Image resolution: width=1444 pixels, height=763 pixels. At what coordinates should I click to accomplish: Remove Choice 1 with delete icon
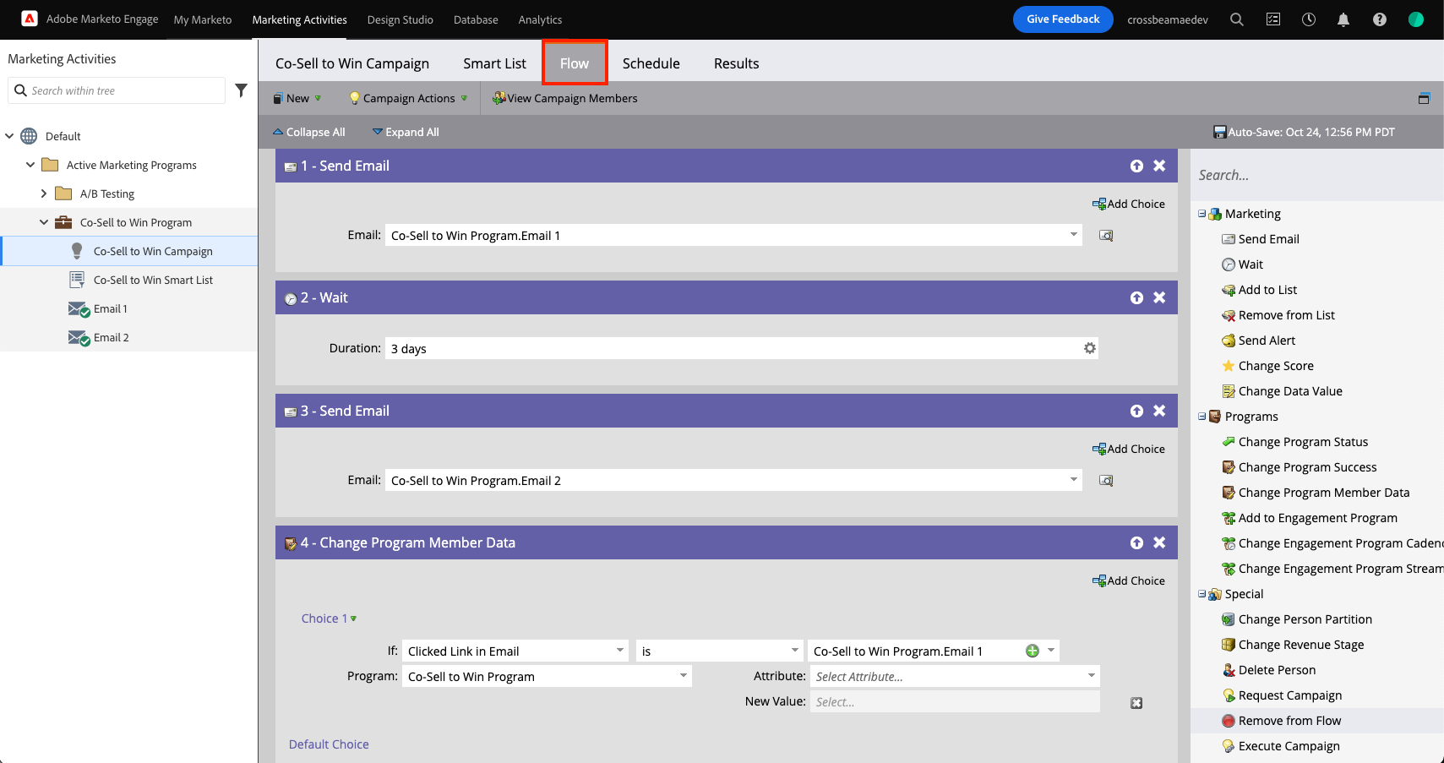(x=1136, y=703)
